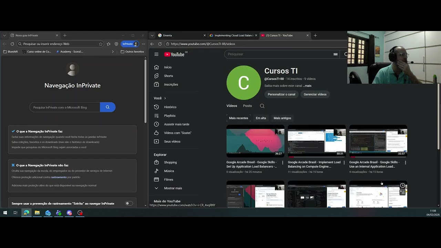Switch to Ementa browser tab
The width and height of the screenshot is (441, 248).
(181, 35)
